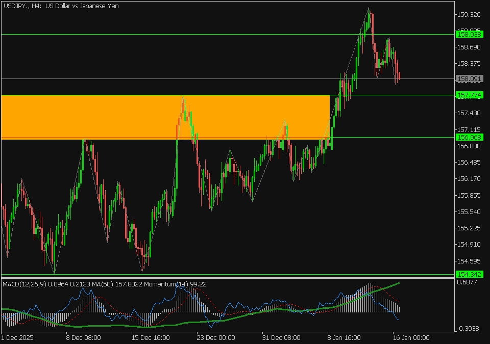Click the gray 158.091 current price label
Viewport: 490px width, 344px height.
[x=470, y=79]
